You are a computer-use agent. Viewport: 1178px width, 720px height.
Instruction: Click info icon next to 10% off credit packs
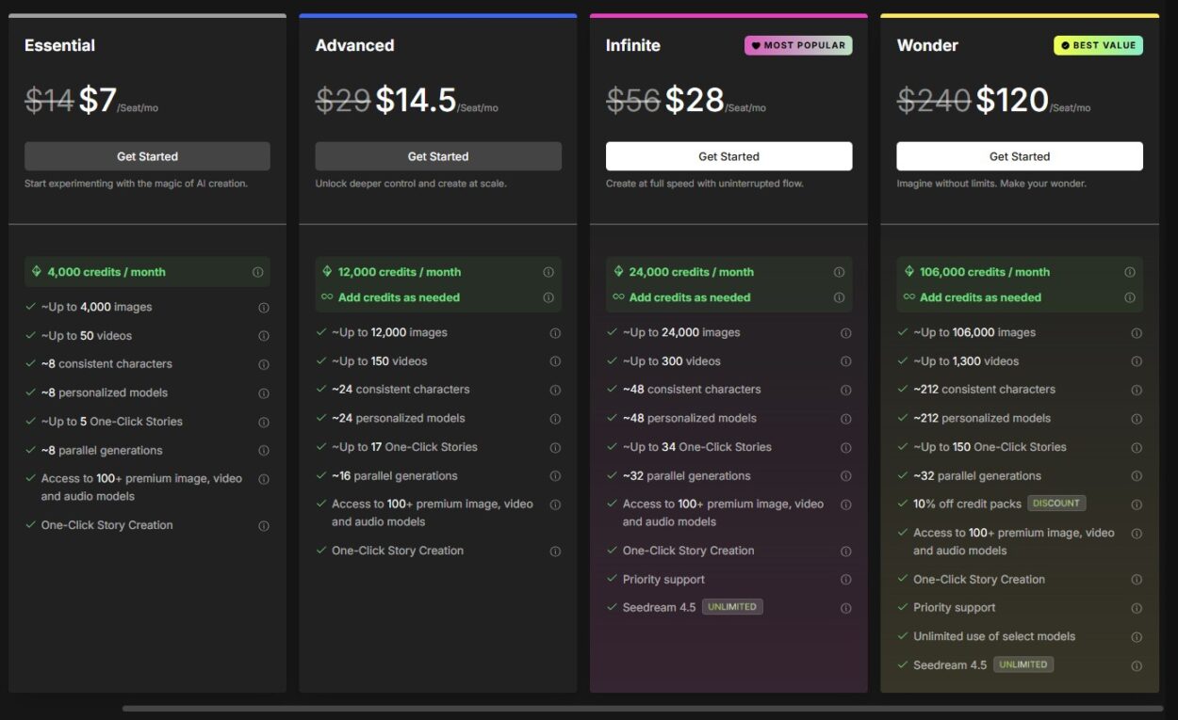point(1137,504)
